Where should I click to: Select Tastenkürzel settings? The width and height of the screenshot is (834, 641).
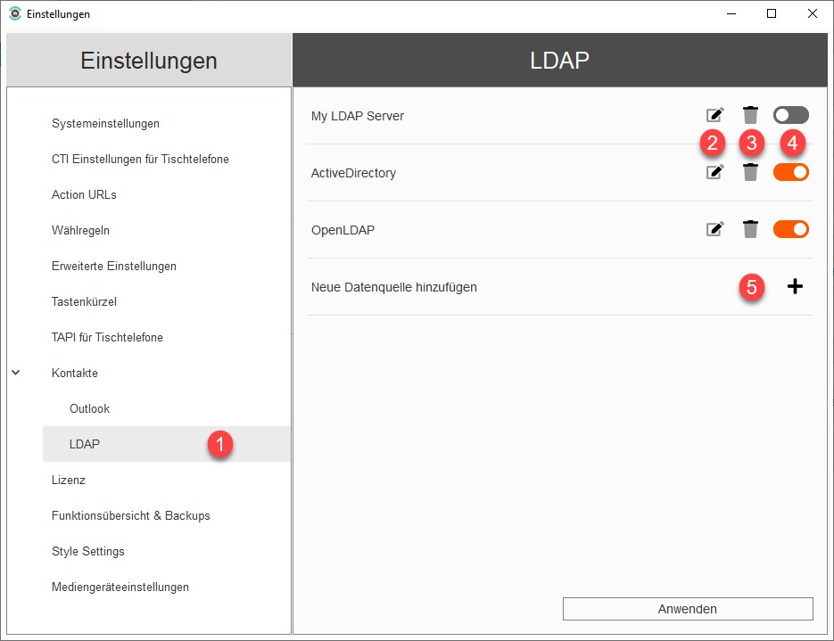84,301
